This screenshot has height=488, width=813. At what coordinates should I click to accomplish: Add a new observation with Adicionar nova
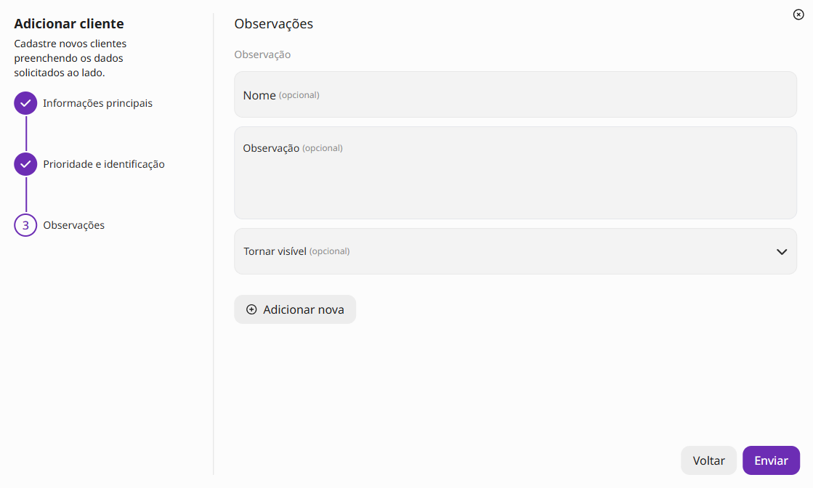295,309
